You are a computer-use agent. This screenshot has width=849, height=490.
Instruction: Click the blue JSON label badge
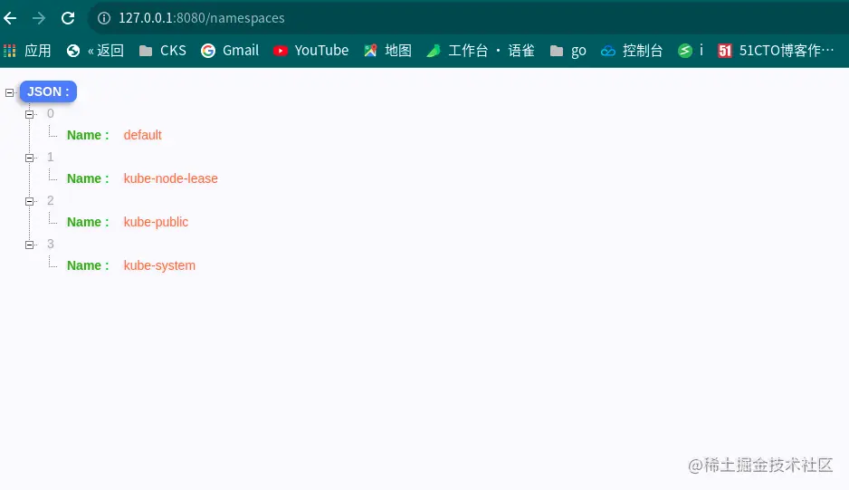[x=48, y=91]
